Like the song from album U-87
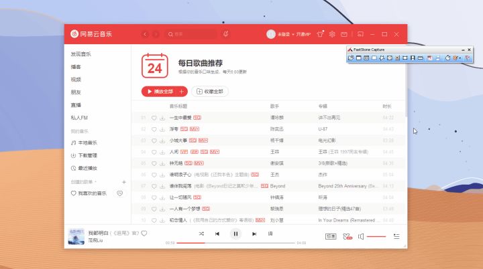This screenshot has width=483, height=269. click(154, 129)
